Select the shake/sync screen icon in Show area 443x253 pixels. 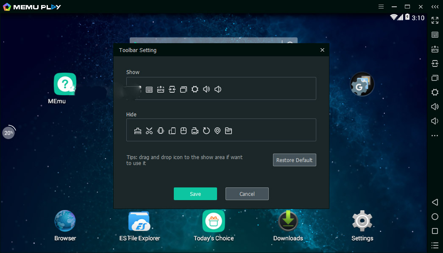(x=172, y=89)
